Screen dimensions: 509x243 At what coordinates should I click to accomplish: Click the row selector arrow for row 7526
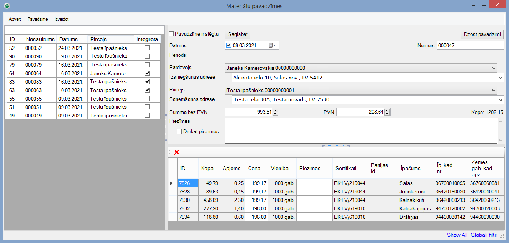pyautogui.click(x=172, y=183)
